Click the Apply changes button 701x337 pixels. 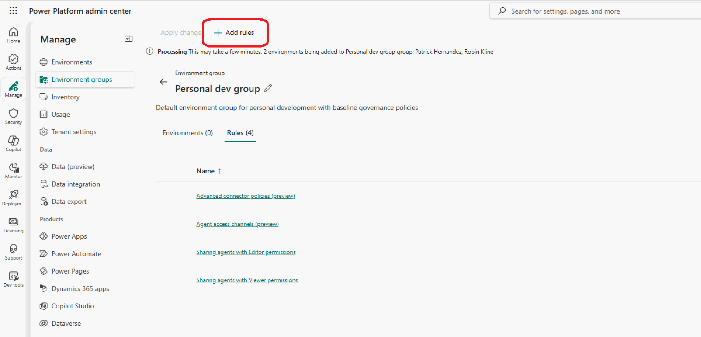181,33
